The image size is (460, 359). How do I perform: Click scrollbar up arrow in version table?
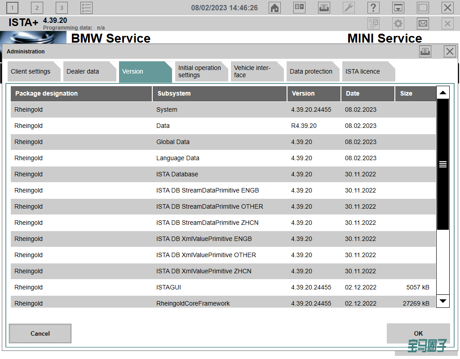[x=443, y=92]
